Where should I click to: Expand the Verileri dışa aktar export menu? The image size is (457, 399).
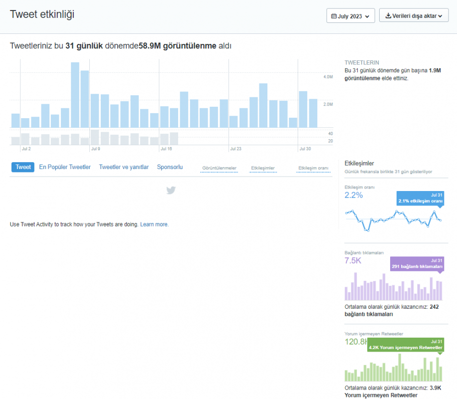coord(414,15)
